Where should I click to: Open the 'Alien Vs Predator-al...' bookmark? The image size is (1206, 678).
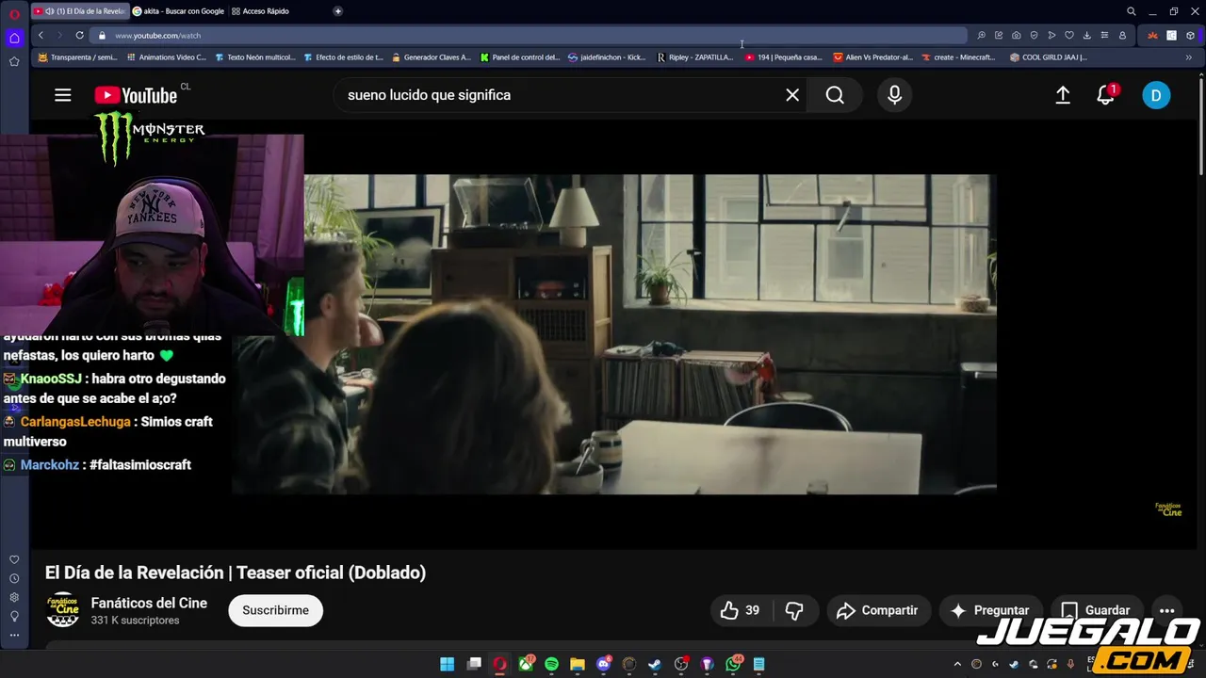(x=872, y=57)
